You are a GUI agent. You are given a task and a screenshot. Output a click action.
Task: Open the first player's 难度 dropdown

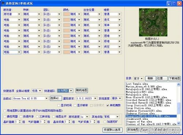click(x=112, y=14)
